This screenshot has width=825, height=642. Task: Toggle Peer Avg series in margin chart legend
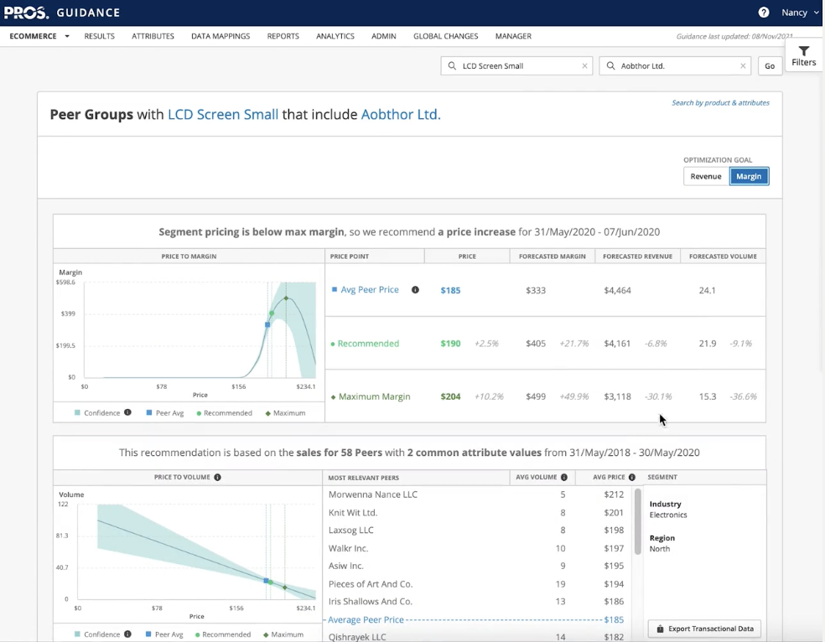pos(164,412)
